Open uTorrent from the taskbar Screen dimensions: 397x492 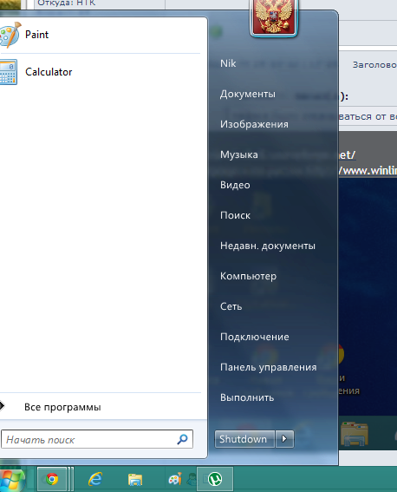(215, 479)
